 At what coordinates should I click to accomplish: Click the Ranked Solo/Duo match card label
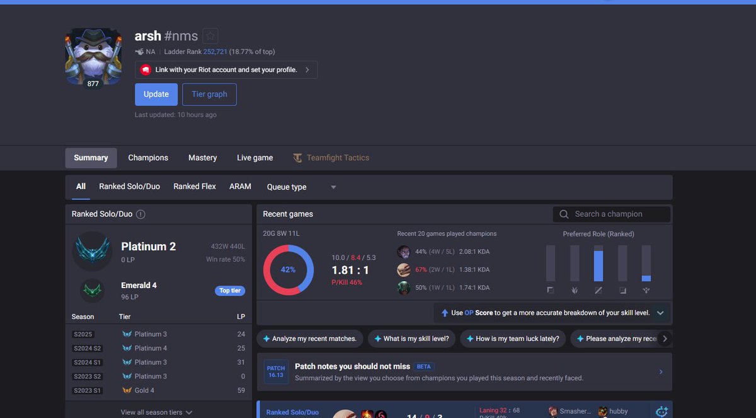(292, 412)
